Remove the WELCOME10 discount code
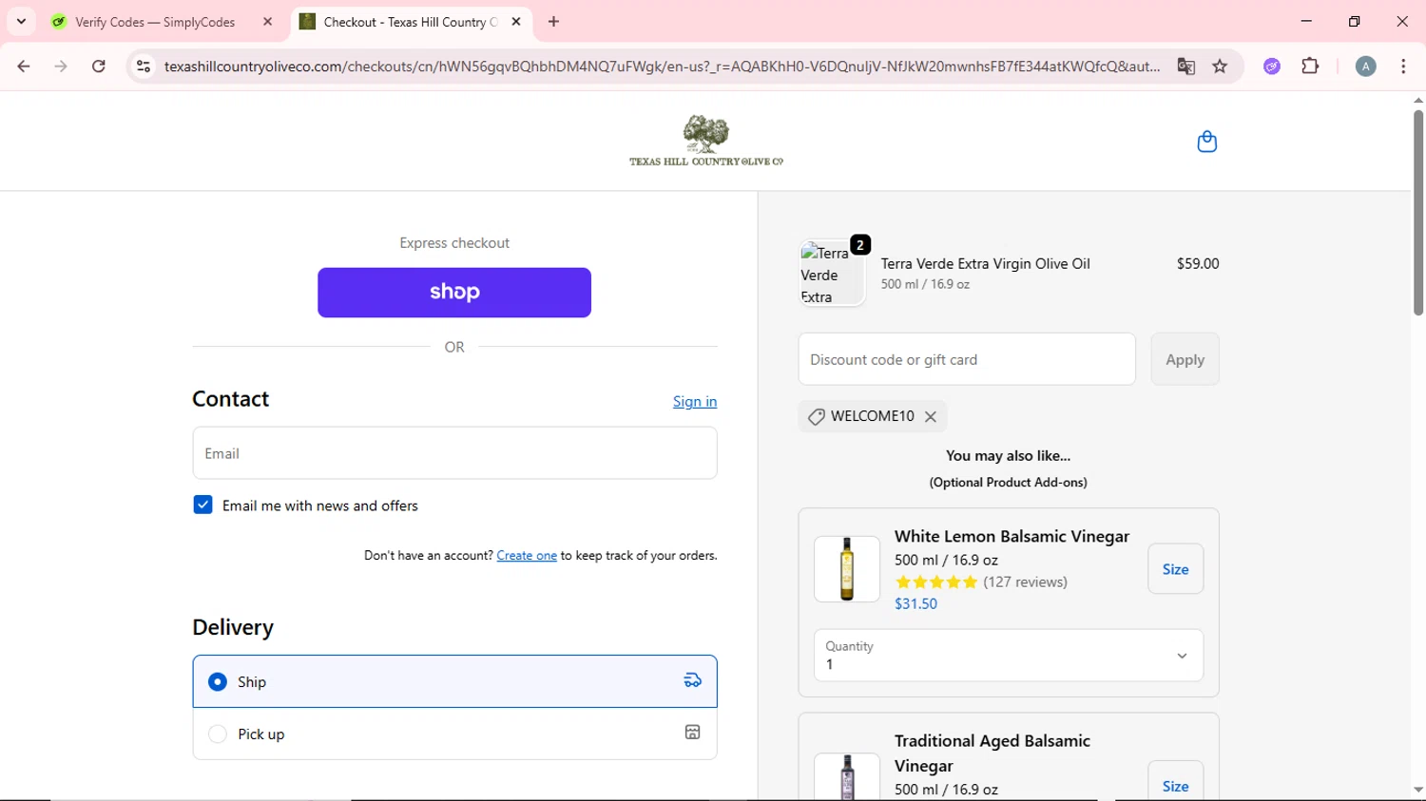The height and width of the screenshot is (801, 1426). (x=931, y=416)
